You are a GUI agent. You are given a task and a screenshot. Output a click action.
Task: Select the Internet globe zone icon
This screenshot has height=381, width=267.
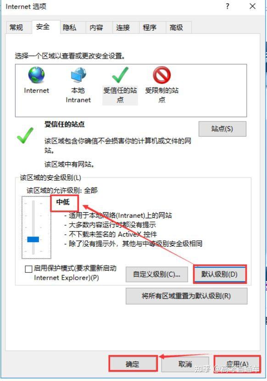pyautogui.click(x=37, y=75)
